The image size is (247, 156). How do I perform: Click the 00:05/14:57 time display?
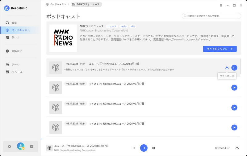click(x=222, y=148)
